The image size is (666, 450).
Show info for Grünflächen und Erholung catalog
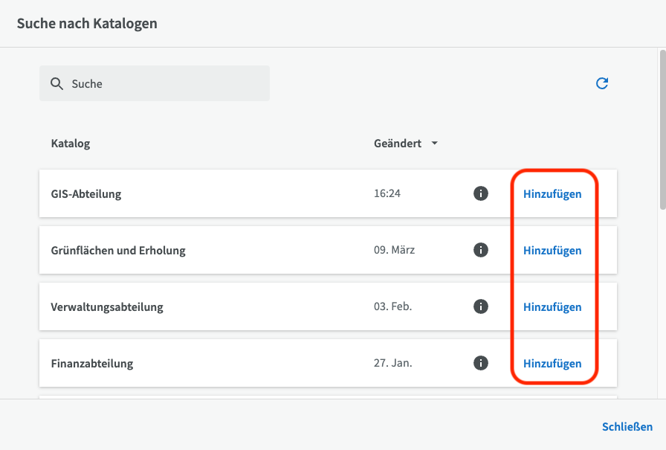[x=481, y=250]
